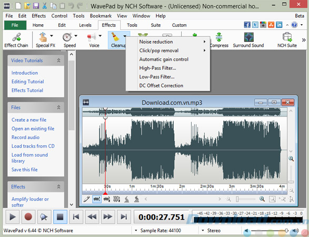The image size is (309, 237).
Task: Click the paste clipboard icon
Action: (x=62, y=6)
